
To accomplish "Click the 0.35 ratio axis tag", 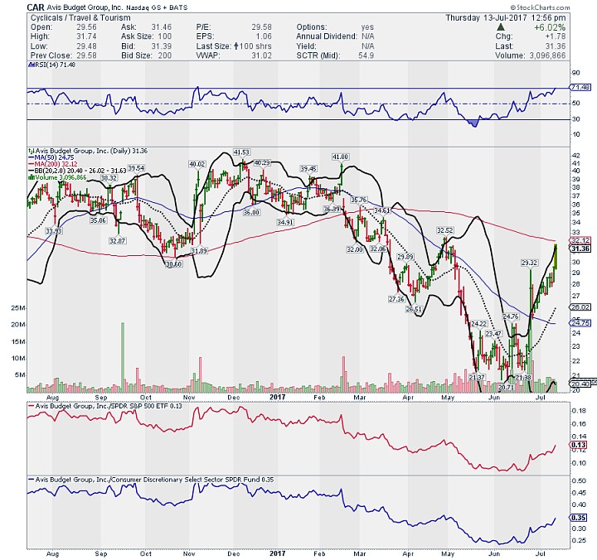I will (x=579, y=518).
